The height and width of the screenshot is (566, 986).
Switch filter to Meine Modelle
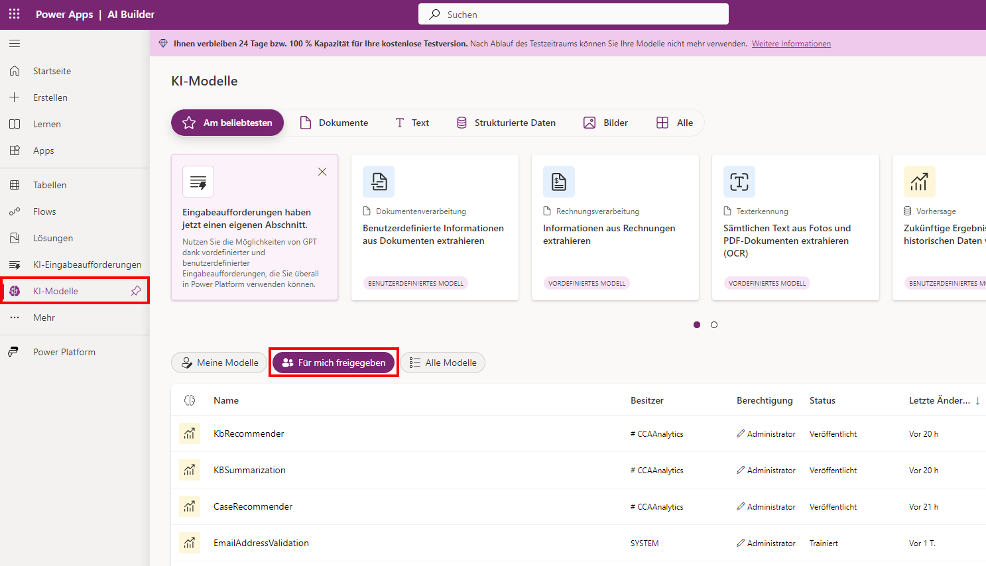[219, 363]
